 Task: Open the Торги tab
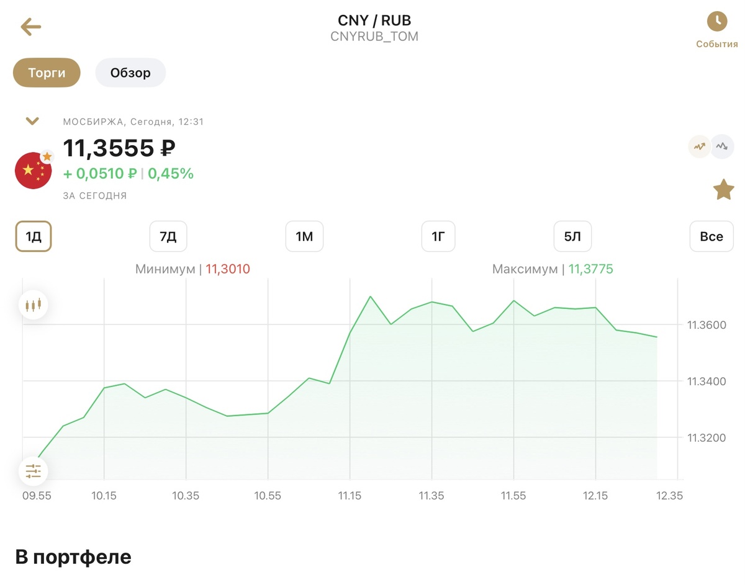click(47, 73)
